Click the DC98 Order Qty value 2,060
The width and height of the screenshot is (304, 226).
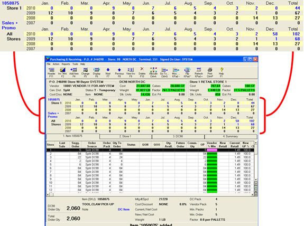tap(73, 209)
